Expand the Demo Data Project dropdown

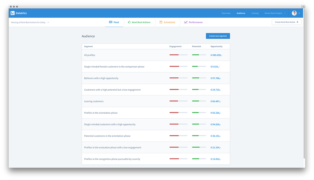275,13
